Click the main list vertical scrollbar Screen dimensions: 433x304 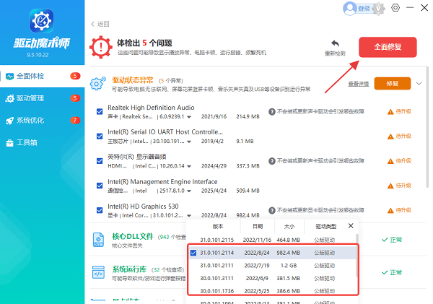pos(427,127)
